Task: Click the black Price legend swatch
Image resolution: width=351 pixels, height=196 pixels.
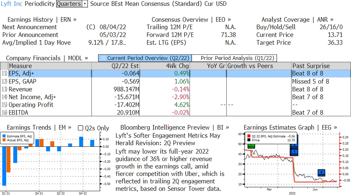Action: tap(249, 140)
